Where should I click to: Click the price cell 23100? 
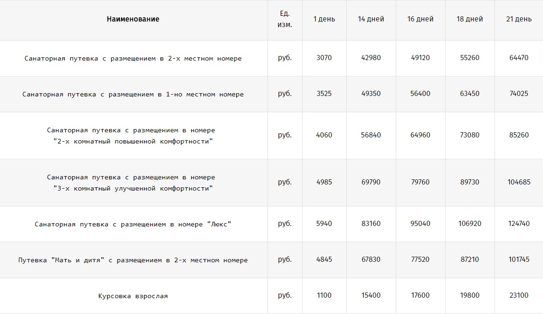[519, 295]
